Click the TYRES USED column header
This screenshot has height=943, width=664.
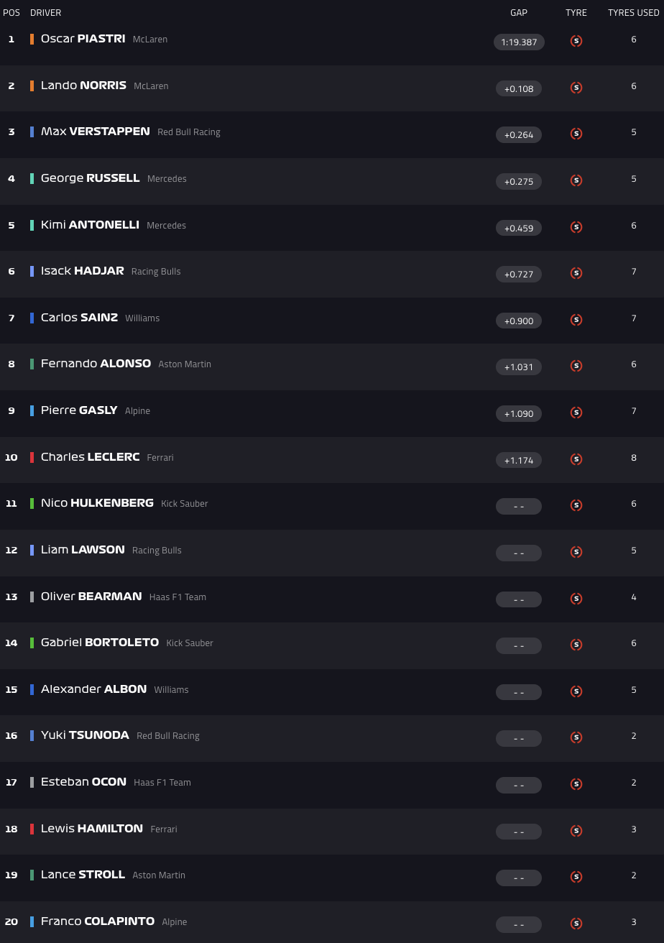(633, 13)
